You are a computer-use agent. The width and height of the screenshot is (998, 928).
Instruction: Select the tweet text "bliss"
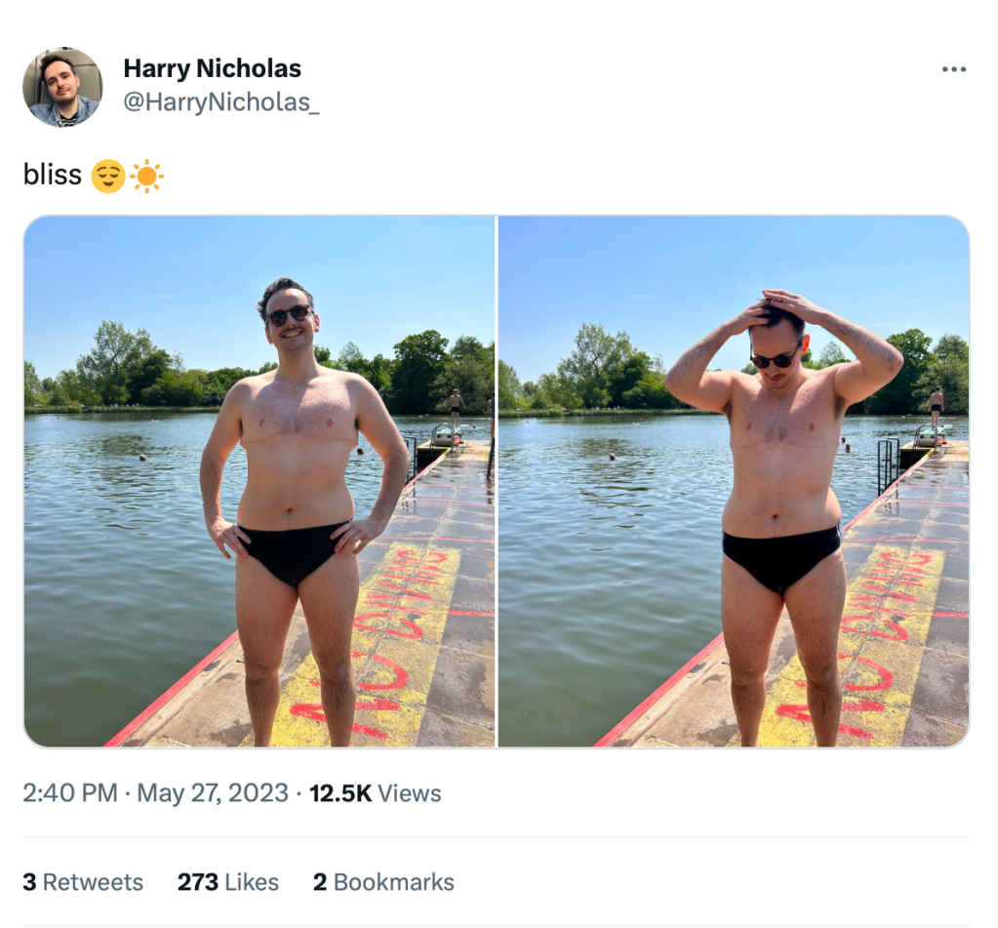[x=52, y=177]
